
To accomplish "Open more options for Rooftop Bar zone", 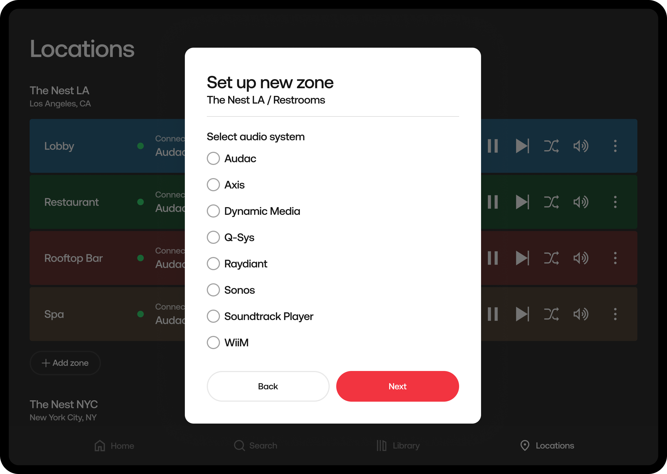I will point(615,258).
